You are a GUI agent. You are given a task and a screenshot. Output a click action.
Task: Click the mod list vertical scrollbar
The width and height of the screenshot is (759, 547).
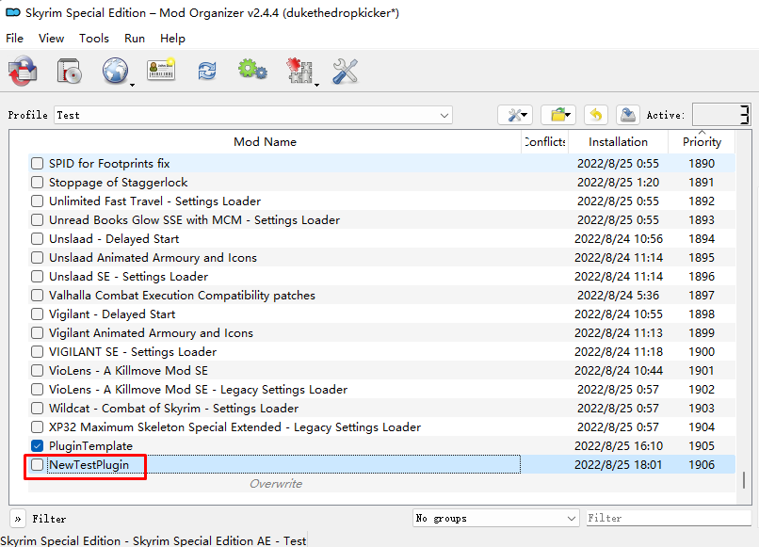tap(744, 480)
